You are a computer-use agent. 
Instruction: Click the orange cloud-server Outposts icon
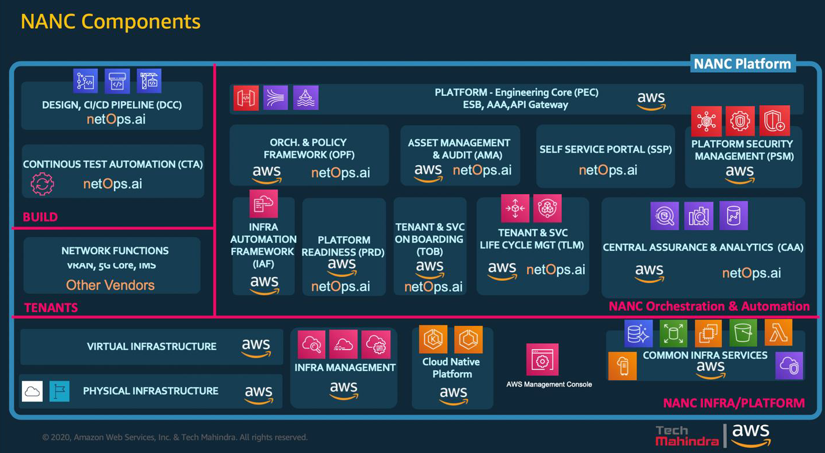tap(623, 366)
